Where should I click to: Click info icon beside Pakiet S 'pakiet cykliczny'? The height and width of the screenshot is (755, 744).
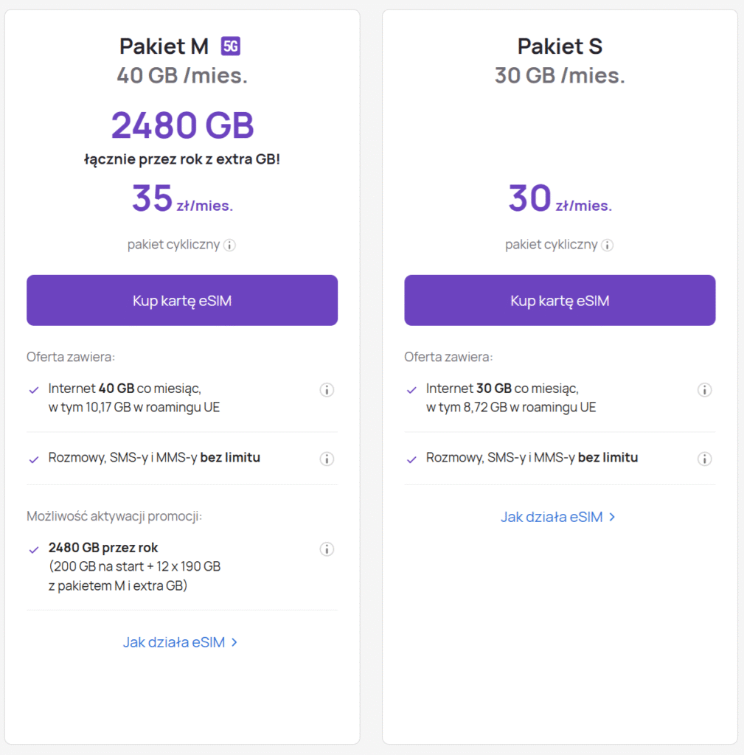click(x=607, y=246)
